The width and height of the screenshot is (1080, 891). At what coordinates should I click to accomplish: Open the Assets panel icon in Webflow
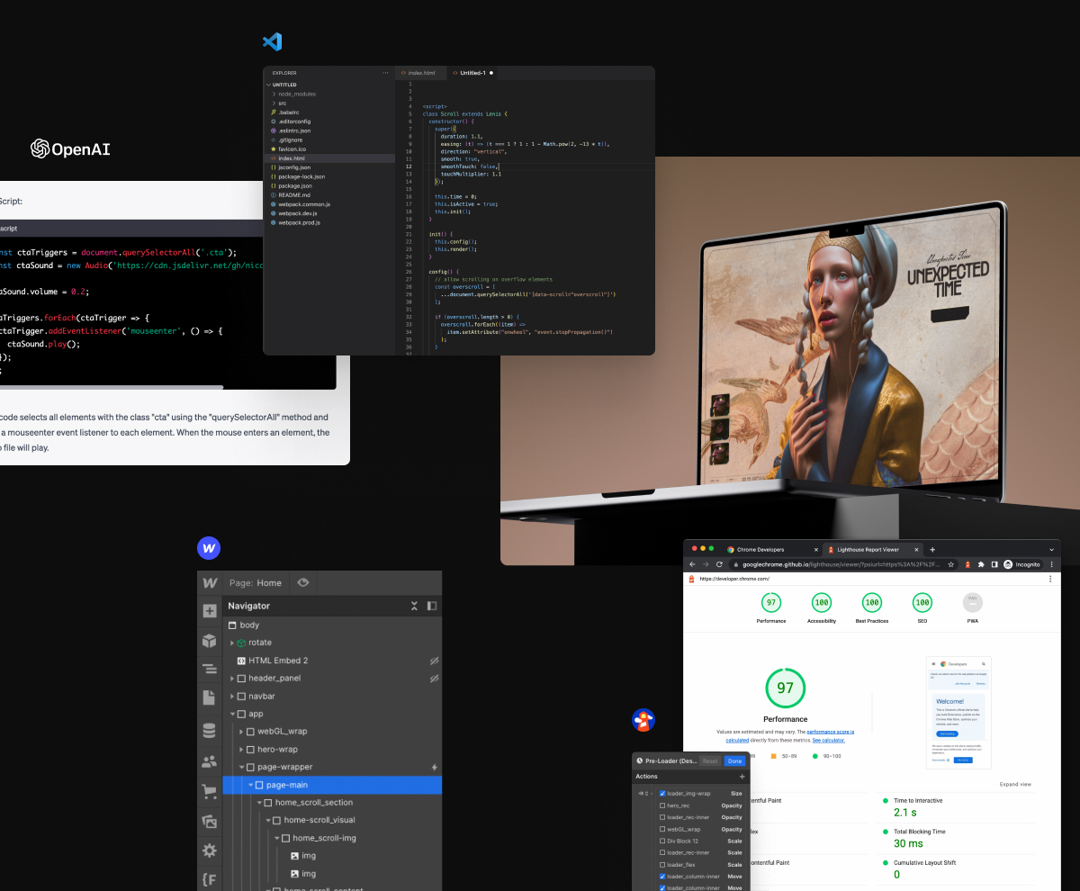(210, 821)
